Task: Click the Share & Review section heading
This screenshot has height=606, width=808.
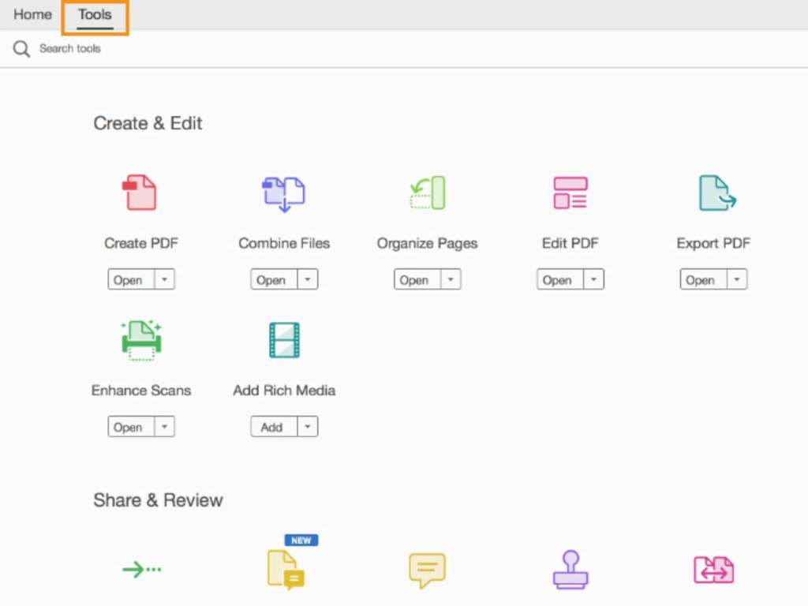Action: [x=158, y=500]
